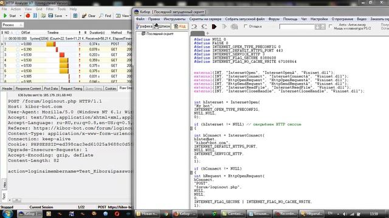This screenshot has height=218, width=389.
Task: Click the blue grid layout icon
Action: [75, 16]
